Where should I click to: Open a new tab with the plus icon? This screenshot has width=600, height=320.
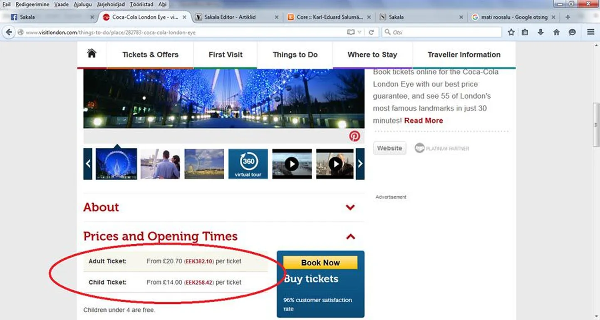tap(568, 17)
